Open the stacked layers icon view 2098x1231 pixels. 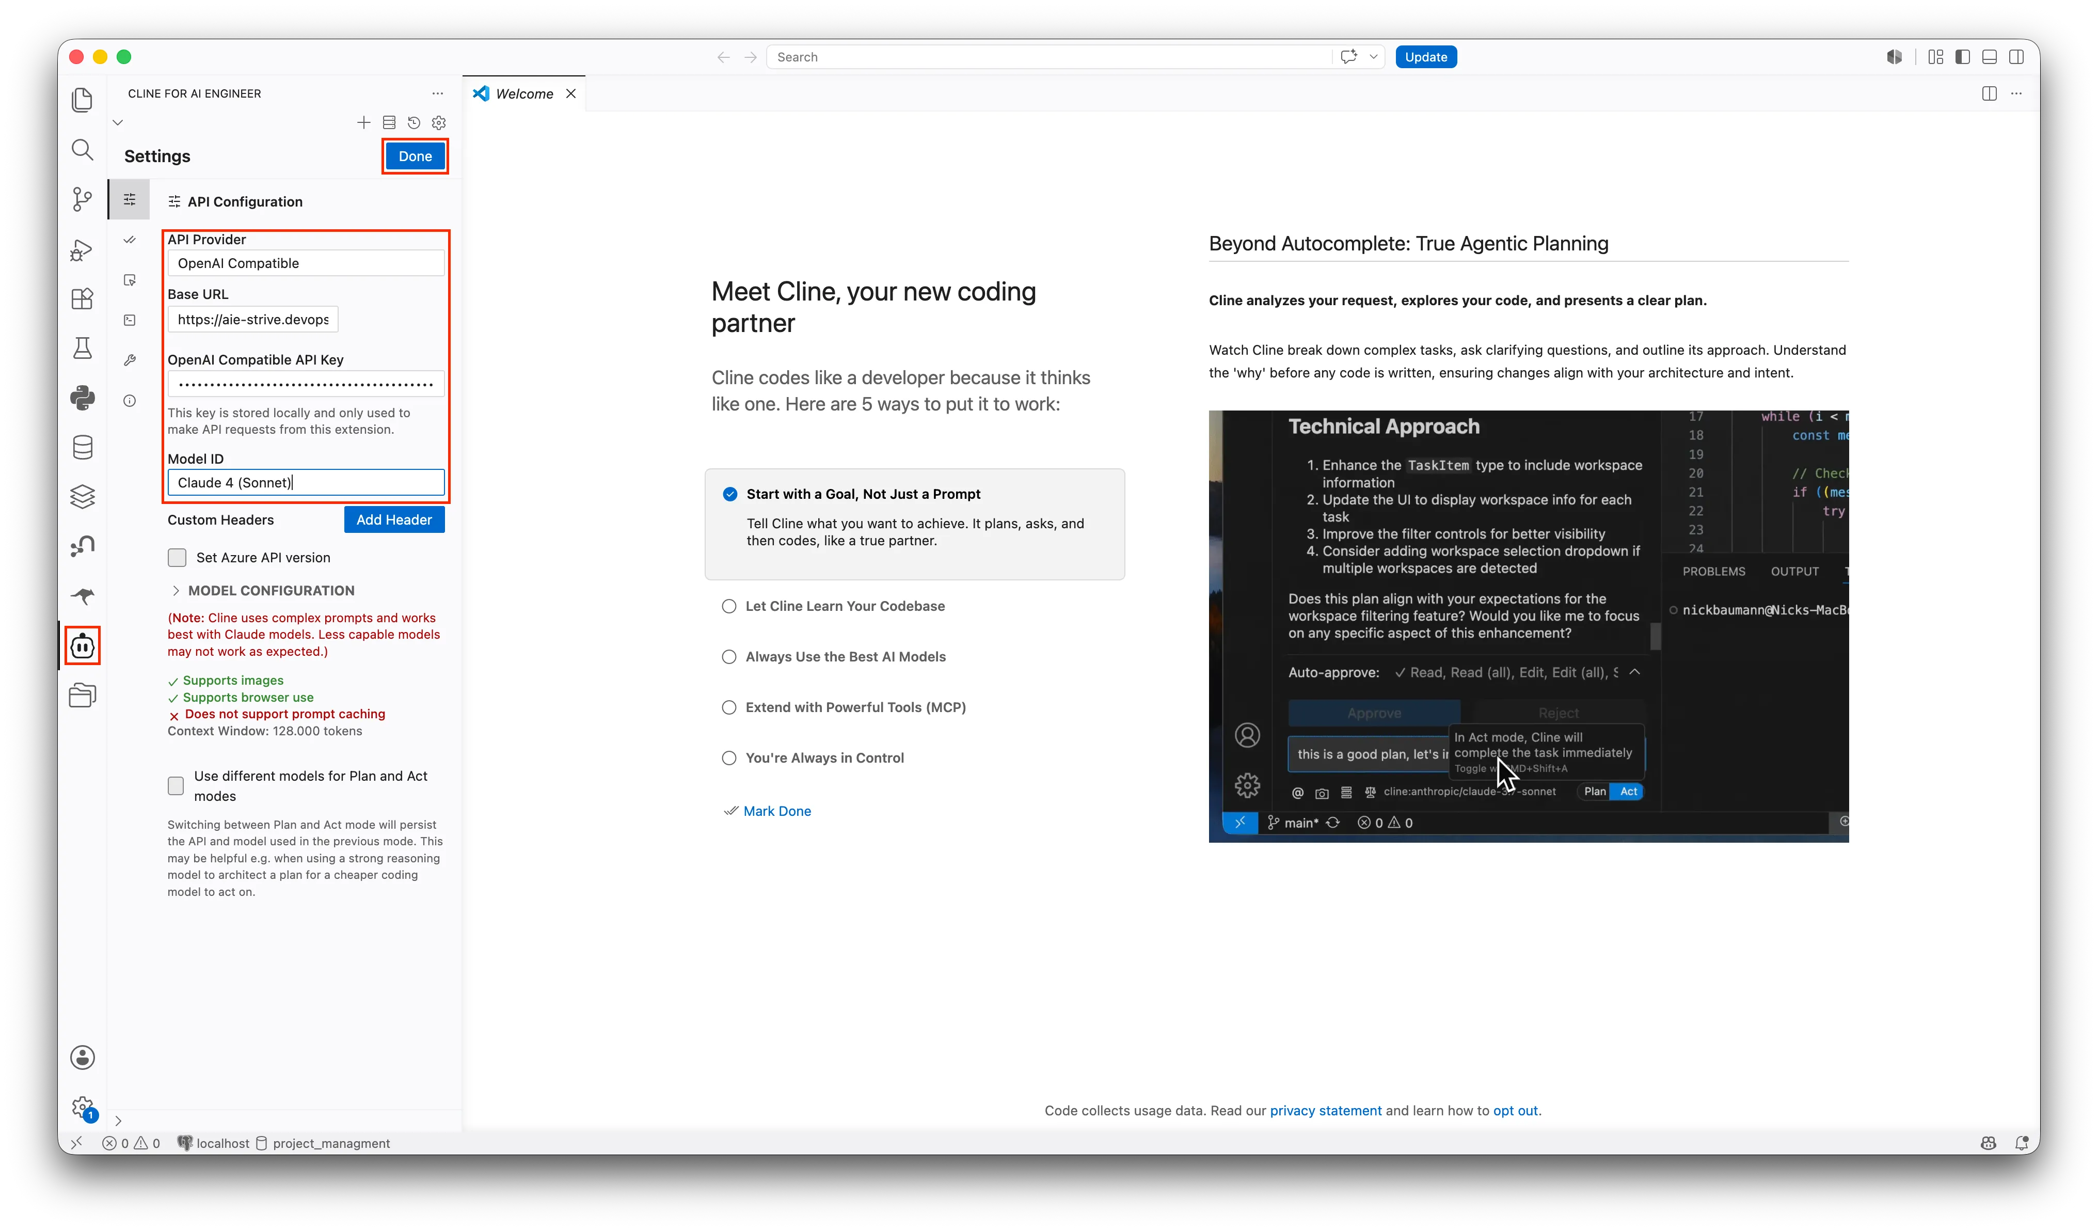click(82, 496)
